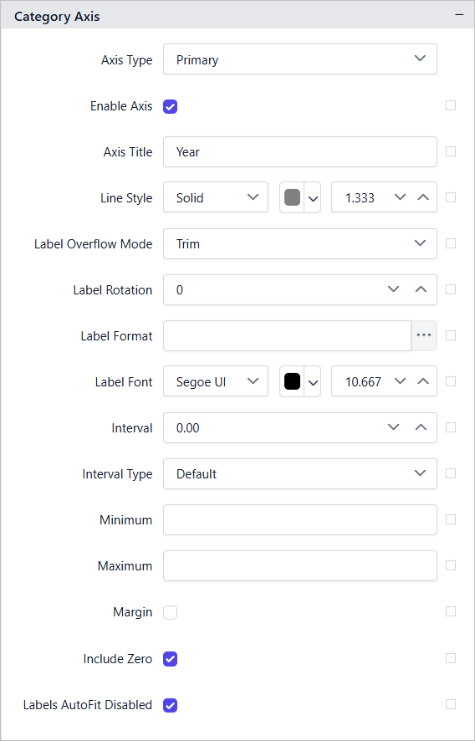The height and width of the screenshot is (741, 475).
Task: Uncheck Labels AutoFit Disabled option
Action: click(170, 706)
